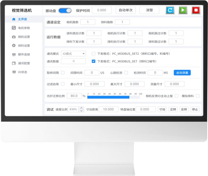Increase 速度比例 with the up arrow
Image resolution: width=208 pixels, height=176 pixels.
pyautogui.click(x=81, y=108)
